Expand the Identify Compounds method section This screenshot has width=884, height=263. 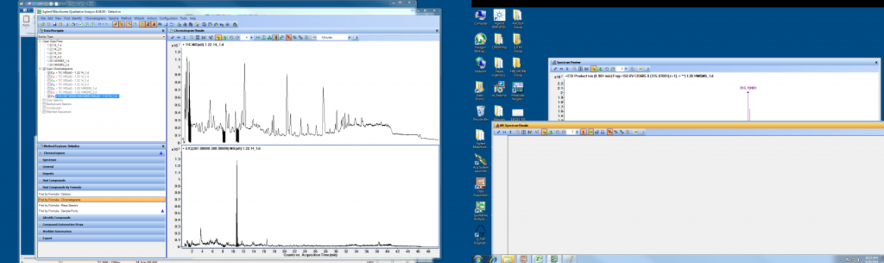click(x=101, y=217)
